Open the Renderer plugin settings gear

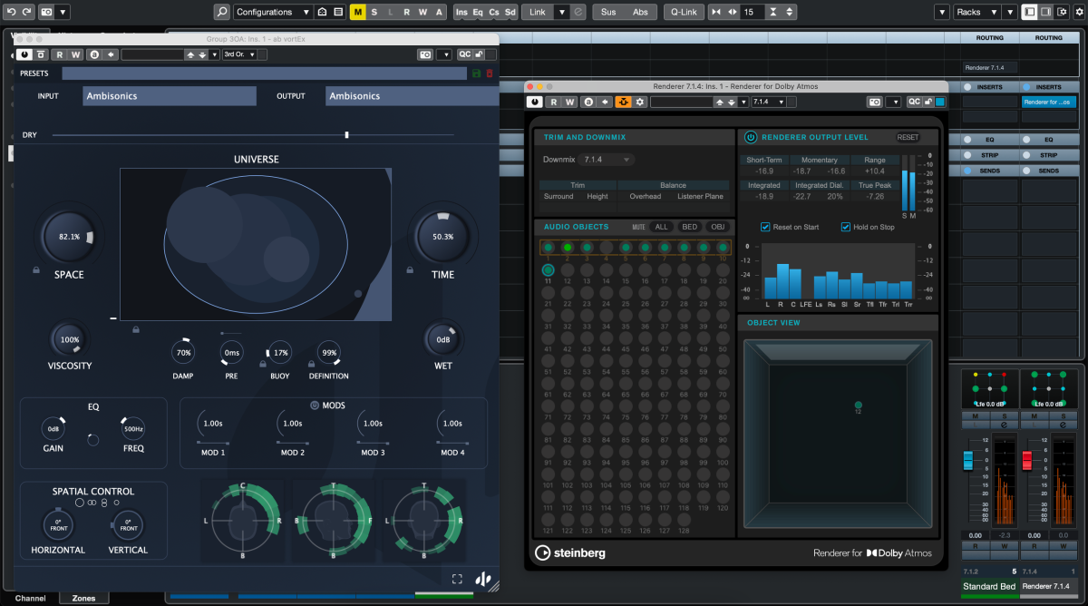640,102
